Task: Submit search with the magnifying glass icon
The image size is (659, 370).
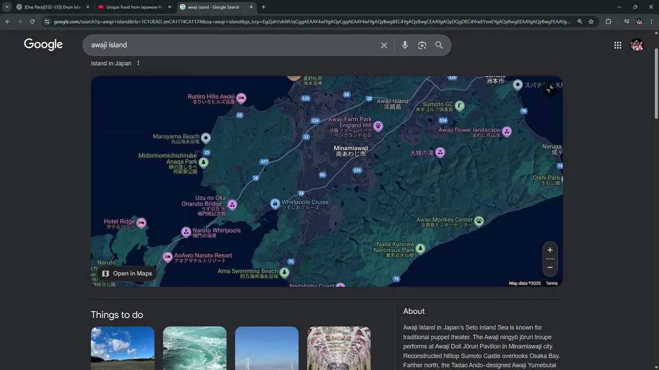Action: coord(439,45)
